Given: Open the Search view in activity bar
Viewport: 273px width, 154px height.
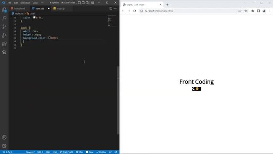Looking at the screenshot, I should (4, 18).
